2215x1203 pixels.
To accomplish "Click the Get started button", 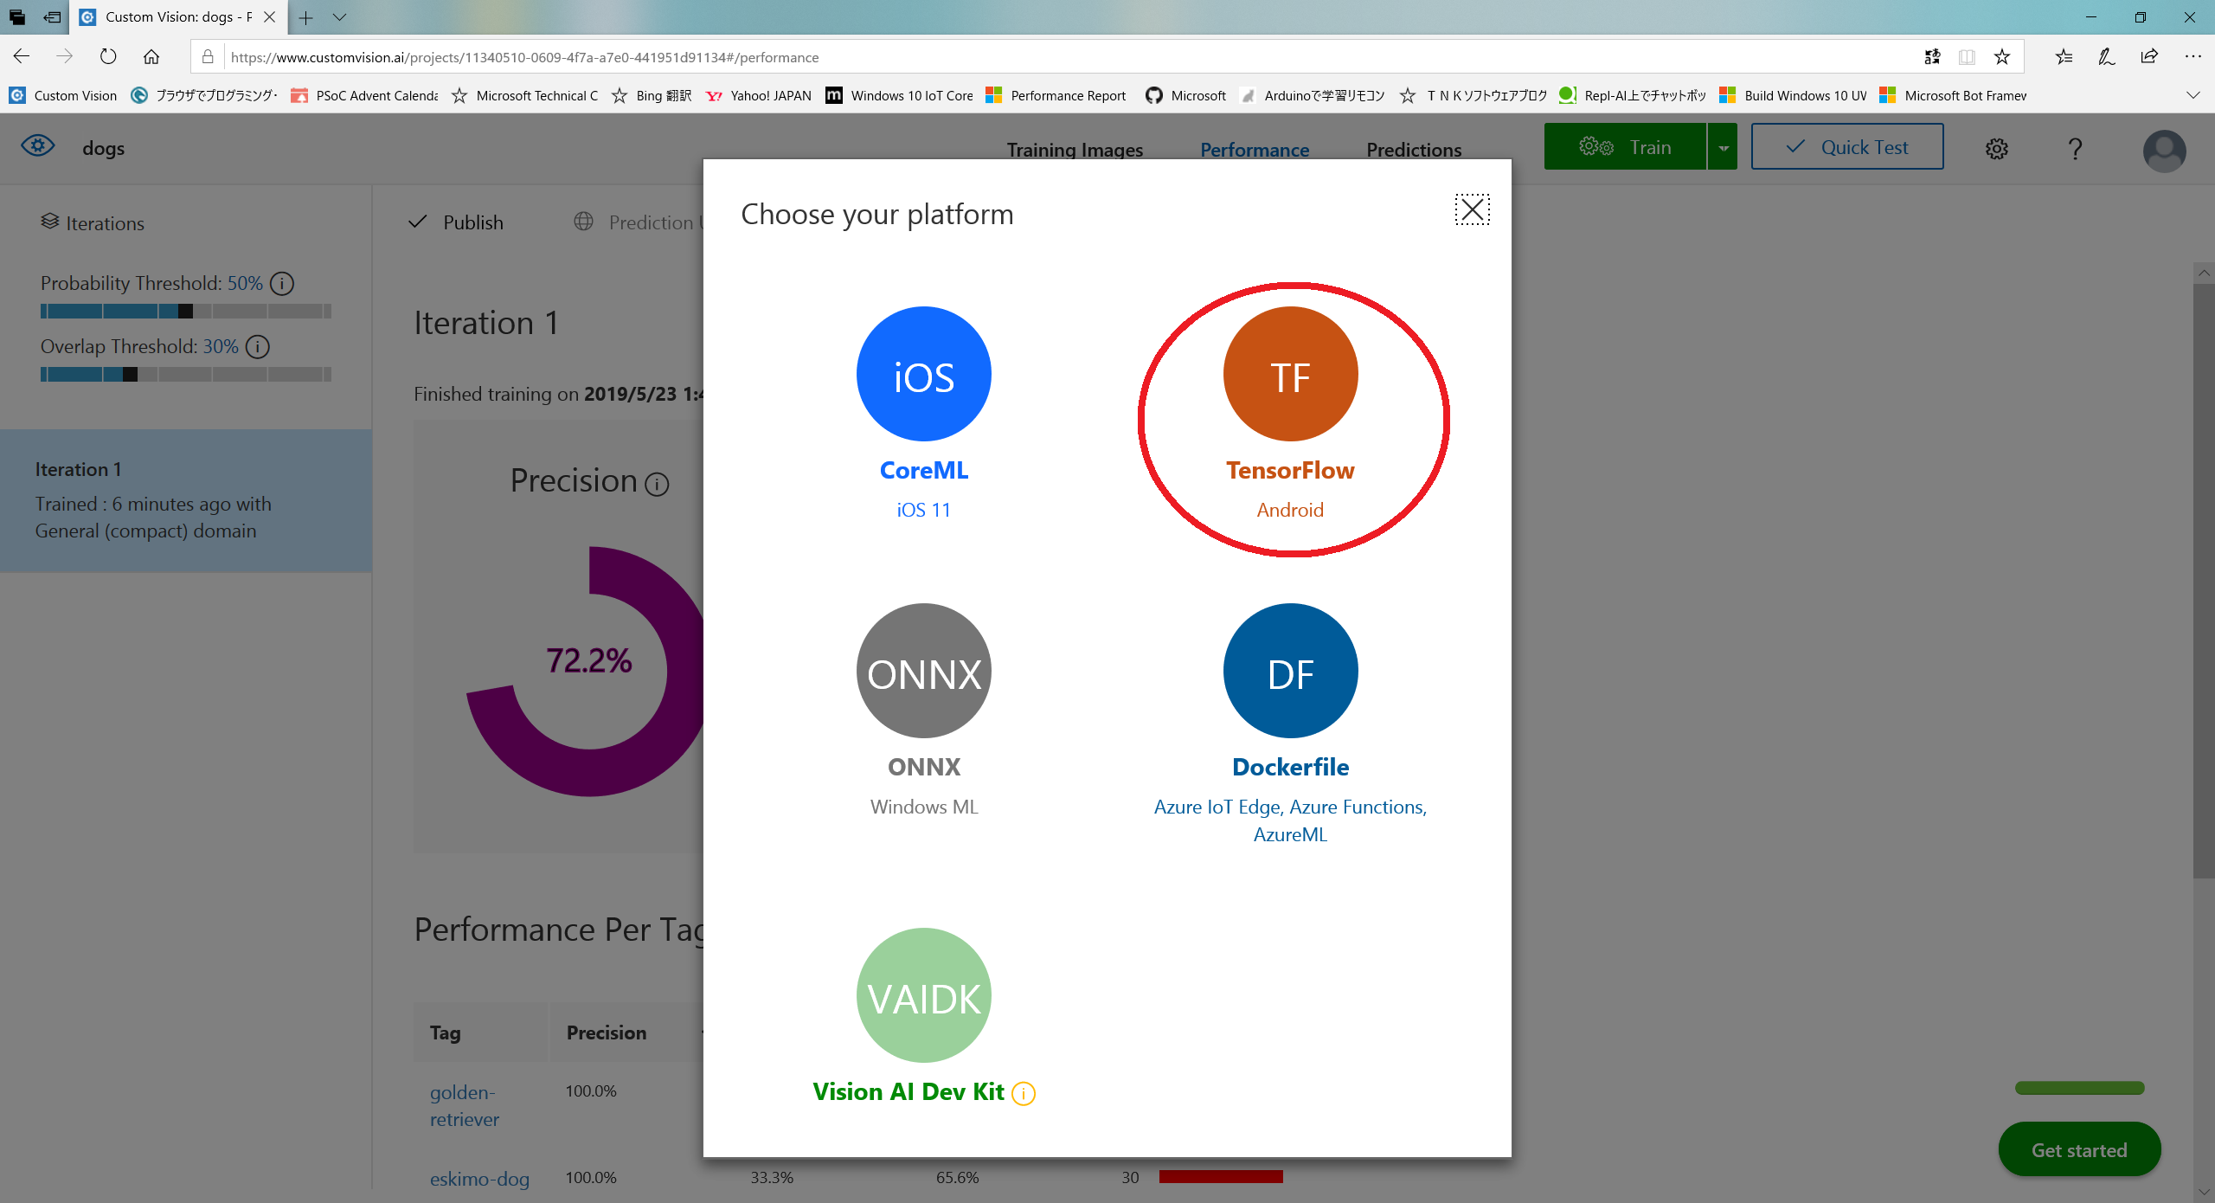I will coord(2079,1150).
